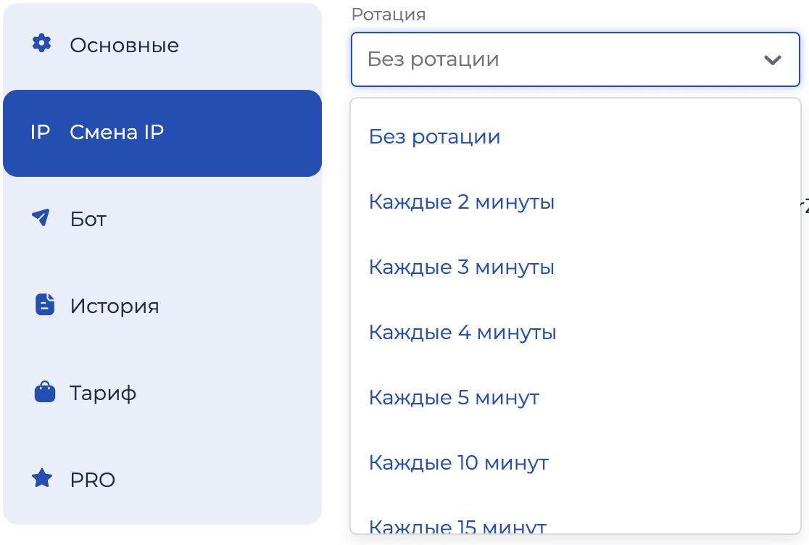The image size is (809, 545).
Task: Open the Основные settings section
Action: pos(123,44)
